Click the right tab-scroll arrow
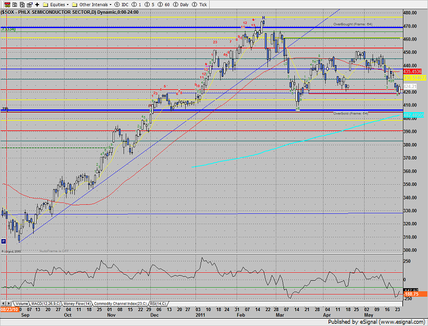 point(9,303)
